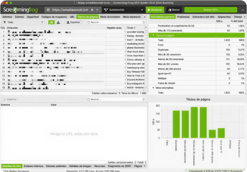Click the upper Buscar search field
This screenshot has width=247, height=172.
tap(114, 22)
